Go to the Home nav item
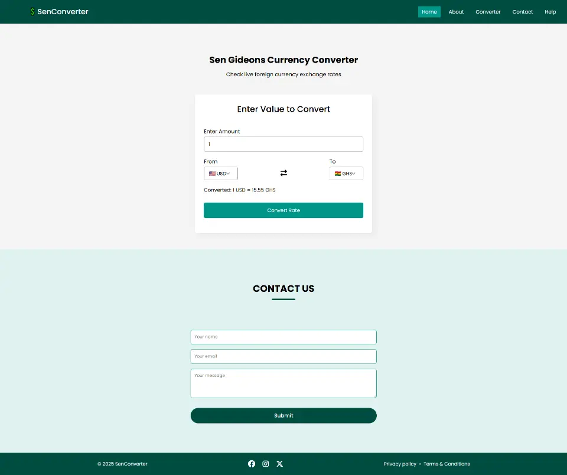This screenshot has width=567, height=475. [429, 12]
